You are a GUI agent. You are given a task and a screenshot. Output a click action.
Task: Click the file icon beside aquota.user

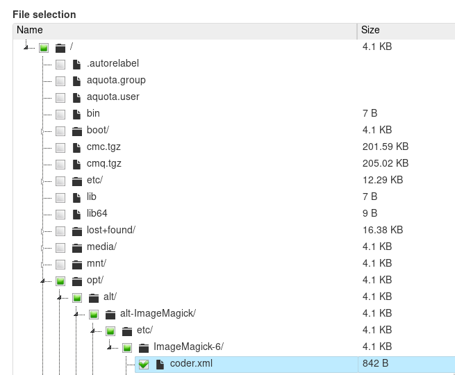pos(77,97)
